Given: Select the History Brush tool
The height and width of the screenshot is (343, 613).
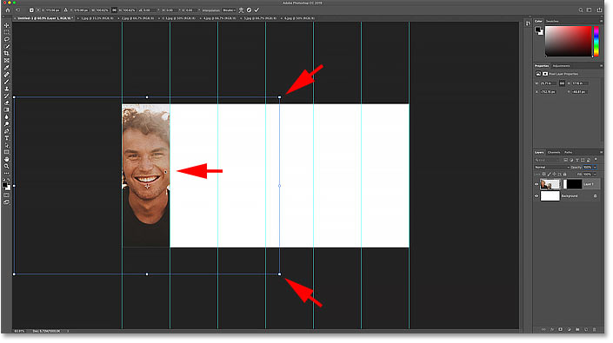Looking at the screenshot, I should [7, 96].
